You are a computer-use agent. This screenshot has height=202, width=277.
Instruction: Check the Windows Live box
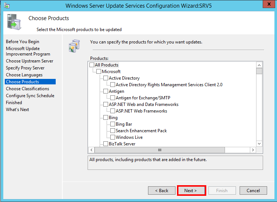(112, 137)
